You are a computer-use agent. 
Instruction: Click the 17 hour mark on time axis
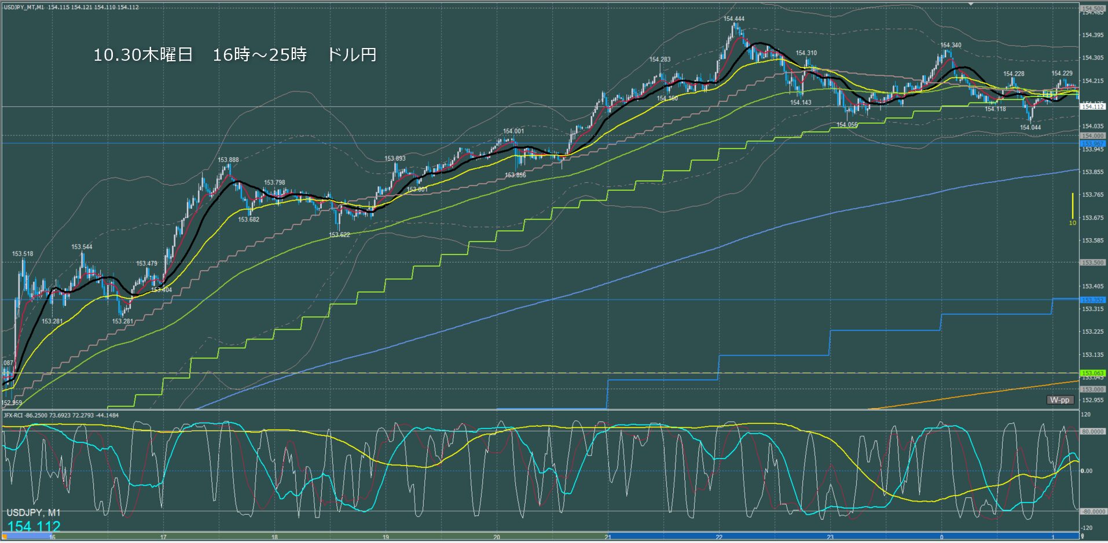pos(163,537)
